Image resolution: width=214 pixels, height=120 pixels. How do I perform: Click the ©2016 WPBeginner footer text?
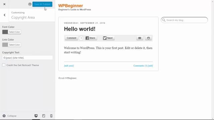[x=68, y=78]
